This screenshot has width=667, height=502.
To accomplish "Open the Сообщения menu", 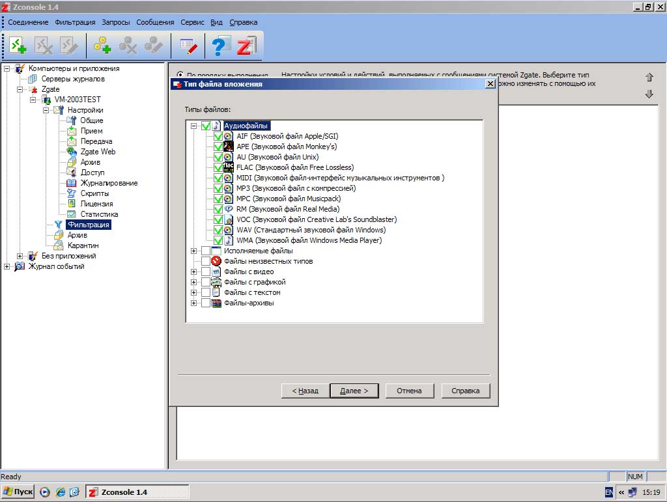I will click(x=155, y=22).
